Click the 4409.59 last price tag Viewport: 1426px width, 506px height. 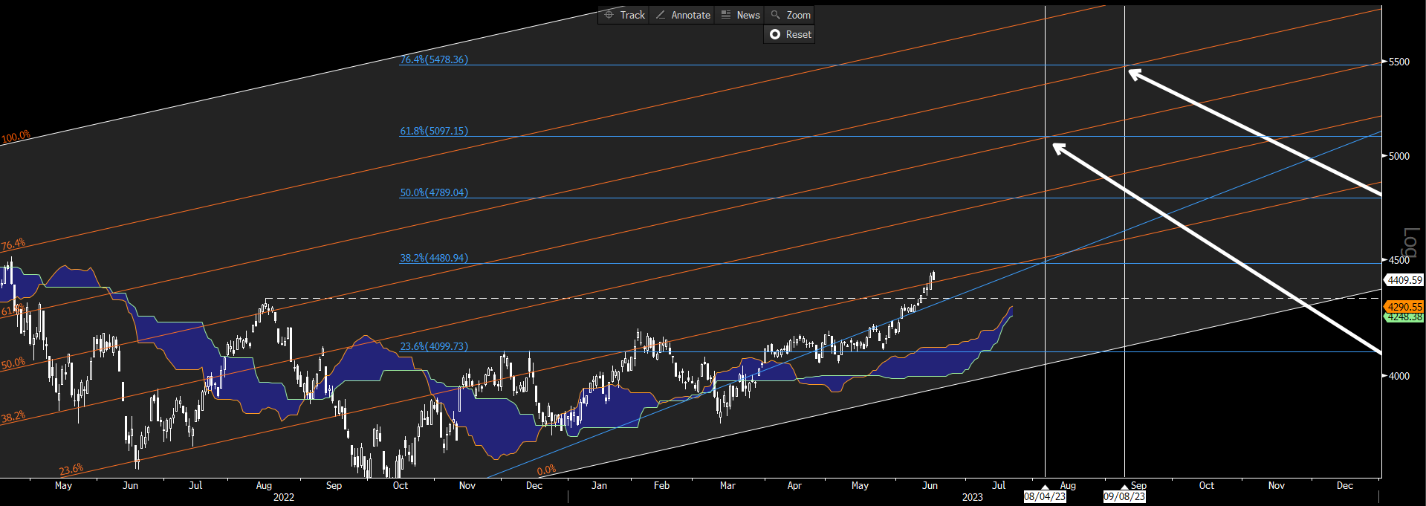[x=1404, y=280]
